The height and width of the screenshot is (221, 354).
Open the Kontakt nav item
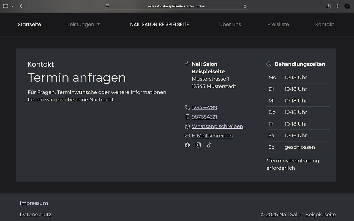click(x=325, y=24)
